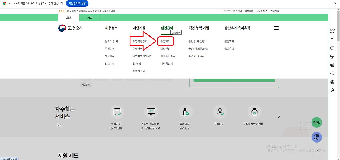Click the 구직신청 person icon

point(220,112)
